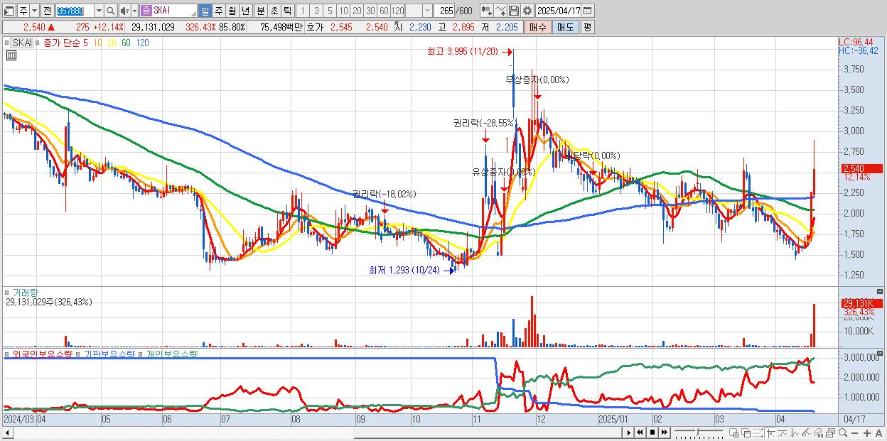Image resolution: width=887 pixels, height=441 pixels.
Task: Click the dotted-frame chart icon in bottom toolbar
Action: point(758,432)
